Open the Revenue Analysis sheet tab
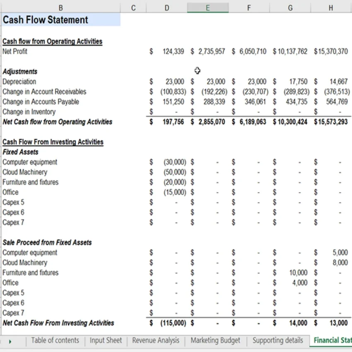The height and width of the screenshot is (352, 352). point(156,340)
